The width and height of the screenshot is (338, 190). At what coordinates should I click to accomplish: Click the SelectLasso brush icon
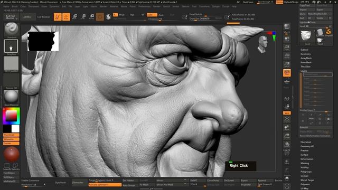pos(15,166)
